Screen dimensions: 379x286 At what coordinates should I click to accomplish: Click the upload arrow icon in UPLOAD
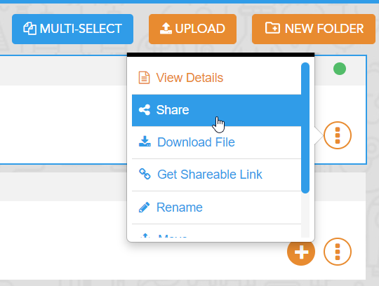click(166, 29)
